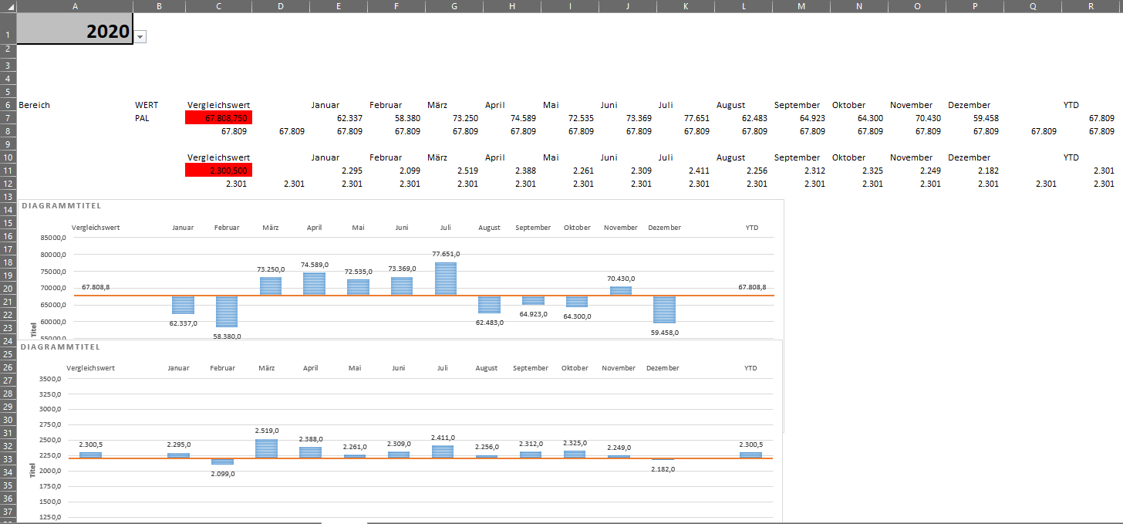Select the lower chart's DIAGRAMMTITEL title
Viewport: 1123px width, 524px height.
click(x=62, y=347)
